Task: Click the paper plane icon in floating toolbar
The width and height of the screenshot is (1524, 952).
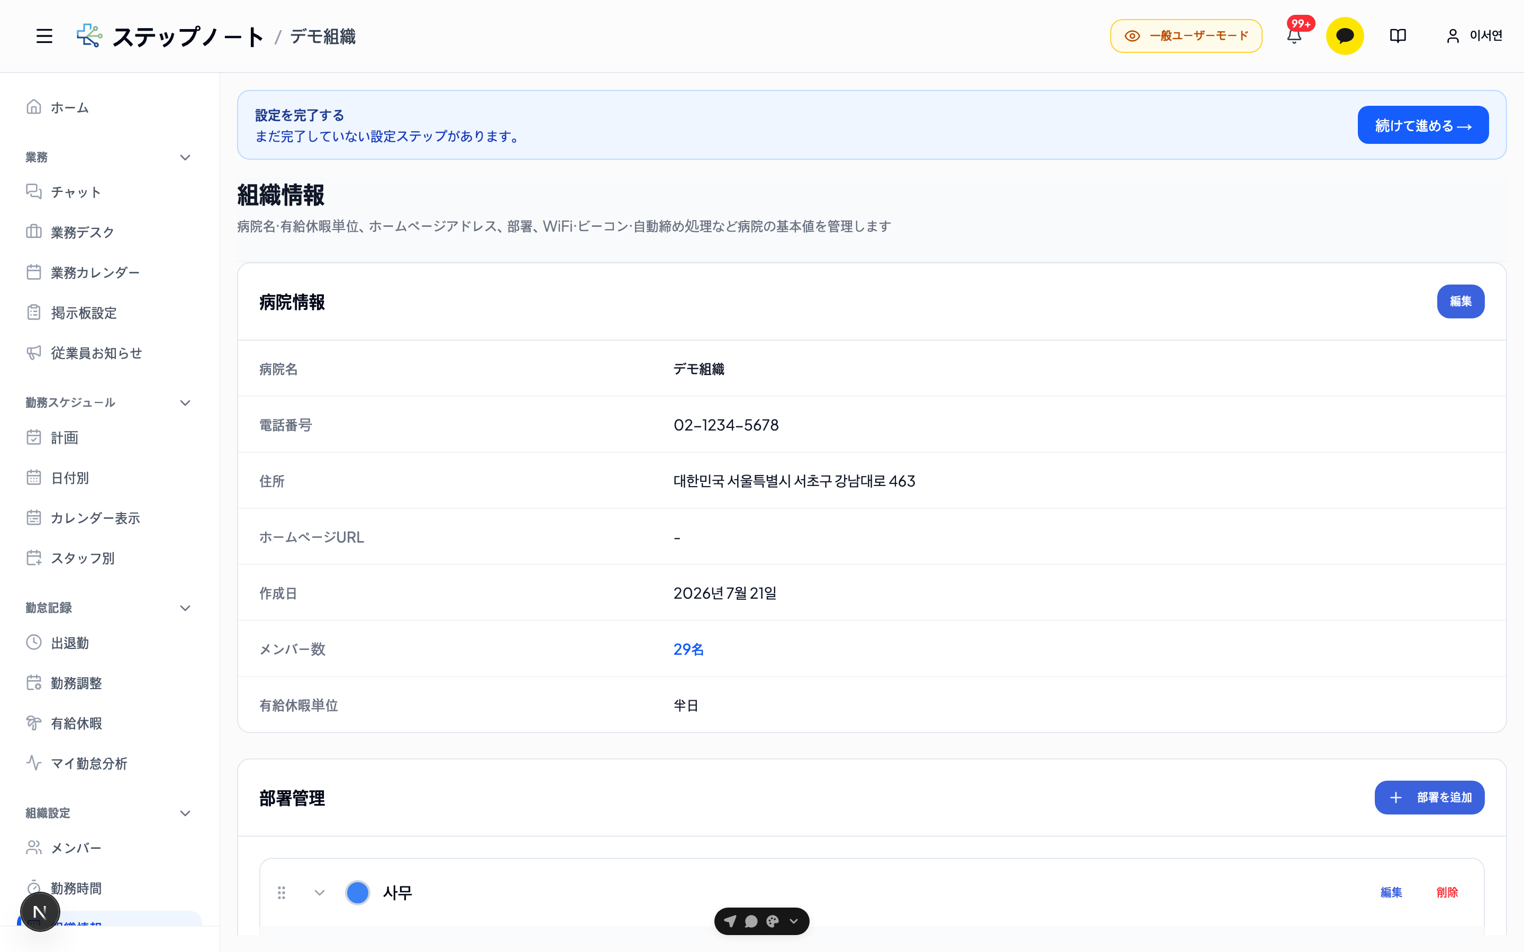Action: pyautogui.click(x=730, y=921)
